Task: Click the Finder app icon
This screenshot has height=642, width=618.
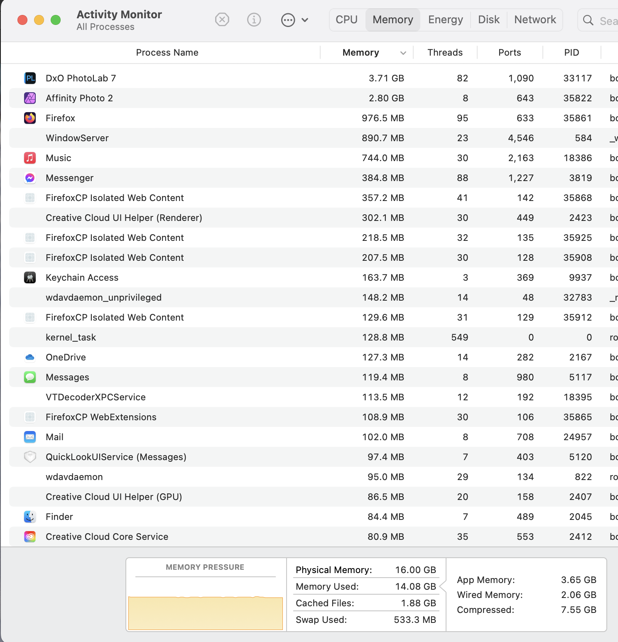Action: pos(30,517)
